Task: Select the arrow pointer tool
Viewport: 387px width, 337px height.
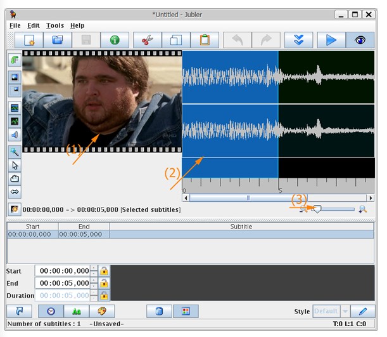Action: point(15,166)
